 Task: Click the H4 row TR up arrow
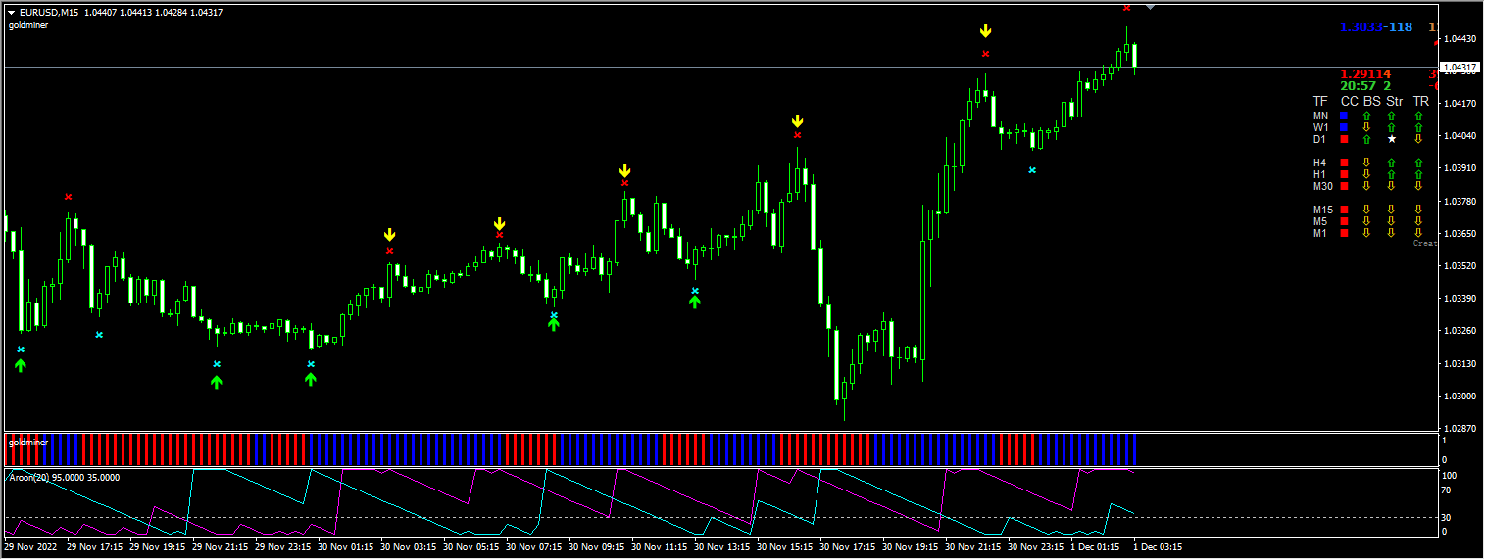click(x=1418, y=163)
